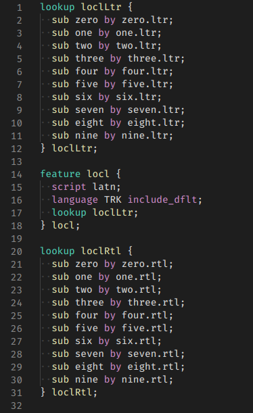The height and width of the screenshot is (413, 253).
Task: Click 'script' keyword on line 15
Action: coord(69,187)
